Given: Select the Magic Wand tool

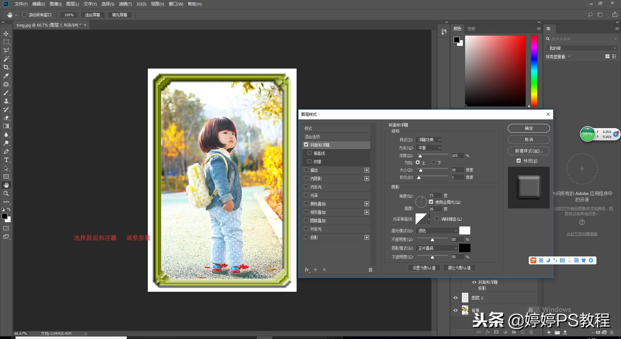Looking at the screenshot, I should click(x=6, y=59).
